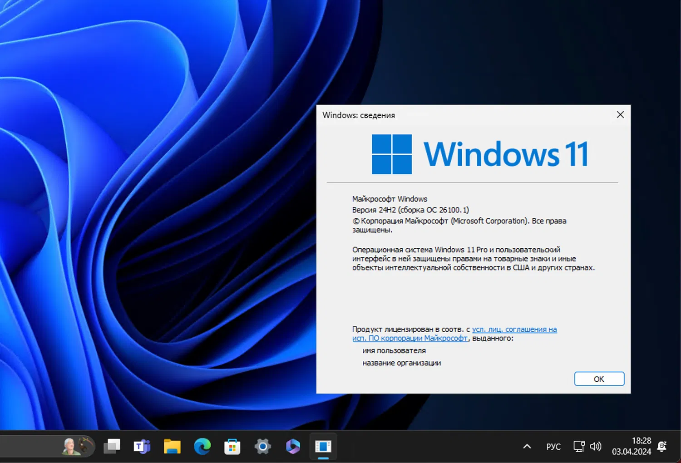Click OK to close the Windows: сведения dialog

point(599,379)
